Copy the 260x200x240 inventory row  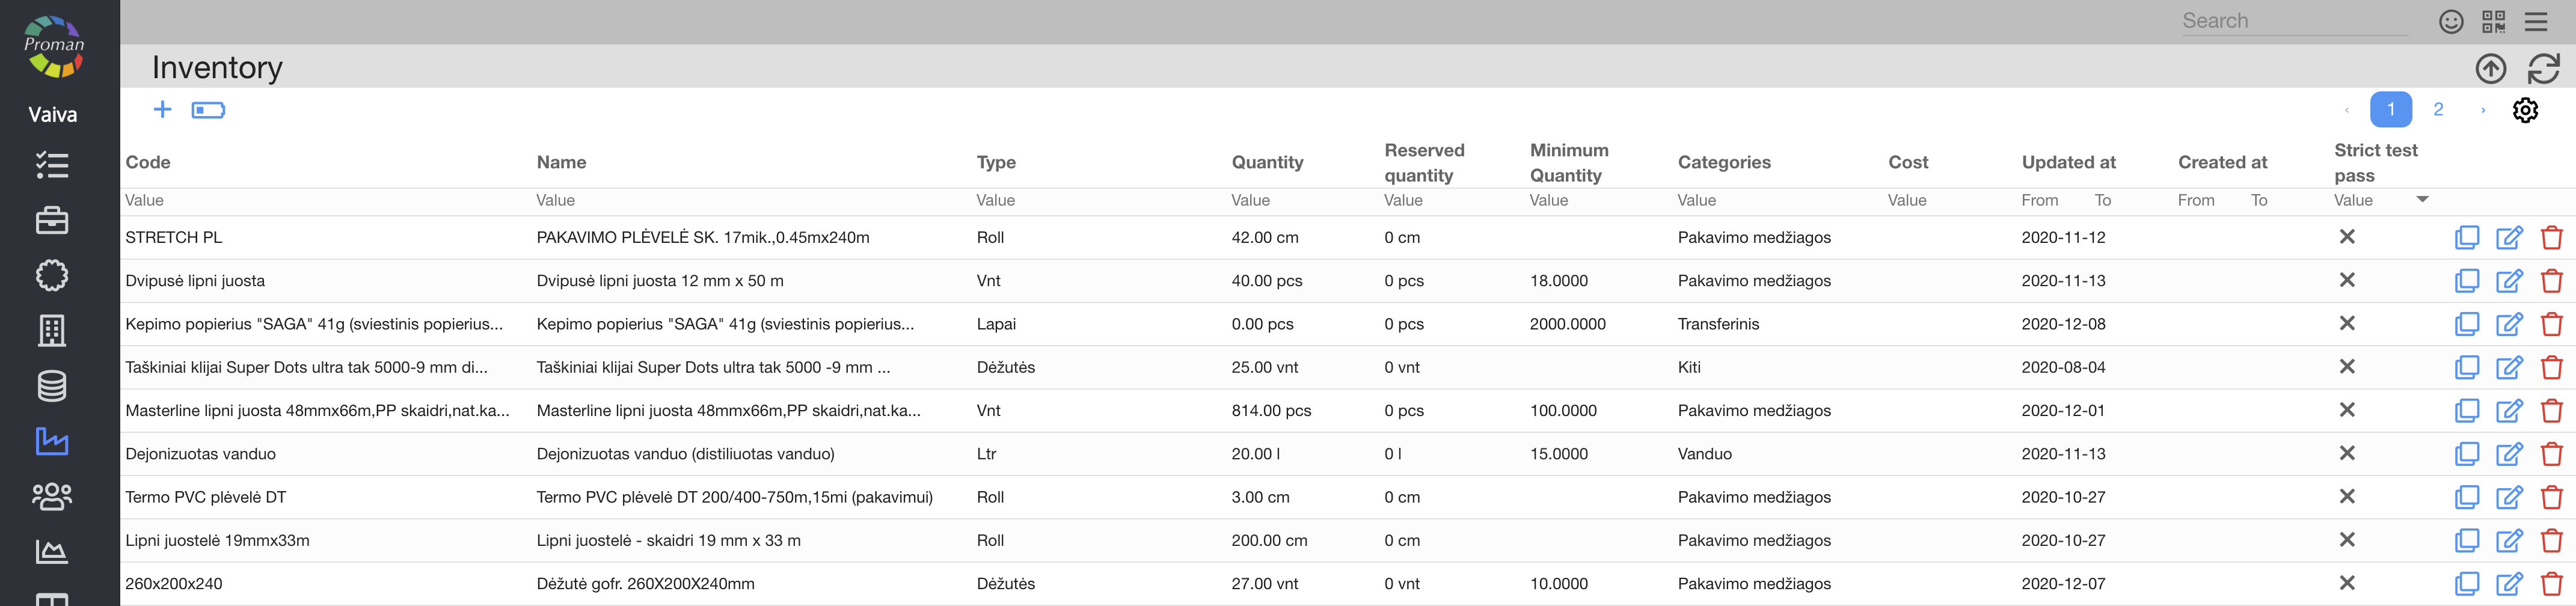2466,584
